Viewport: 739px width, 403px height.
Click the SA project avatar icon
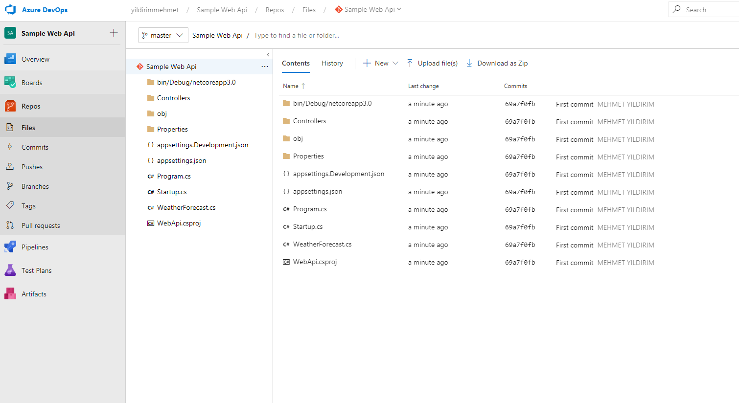[10, 33]
